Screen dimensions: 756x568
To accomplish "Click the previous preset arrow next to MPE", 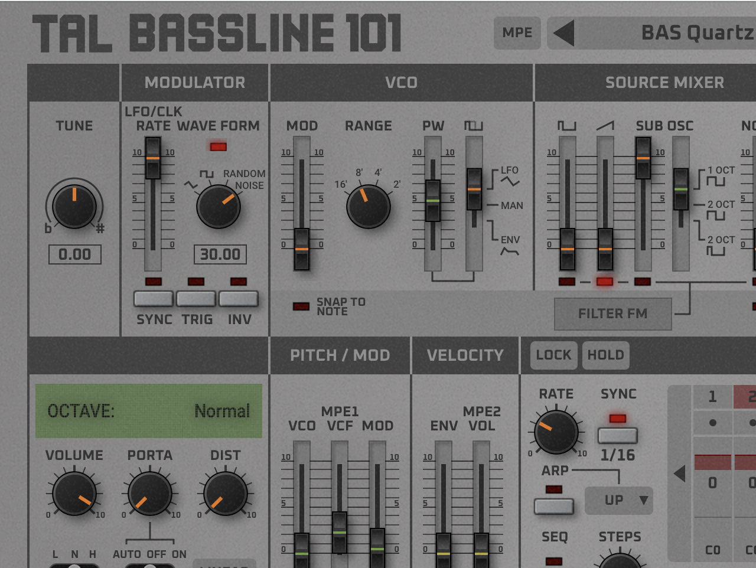I will tap(564, 33).
